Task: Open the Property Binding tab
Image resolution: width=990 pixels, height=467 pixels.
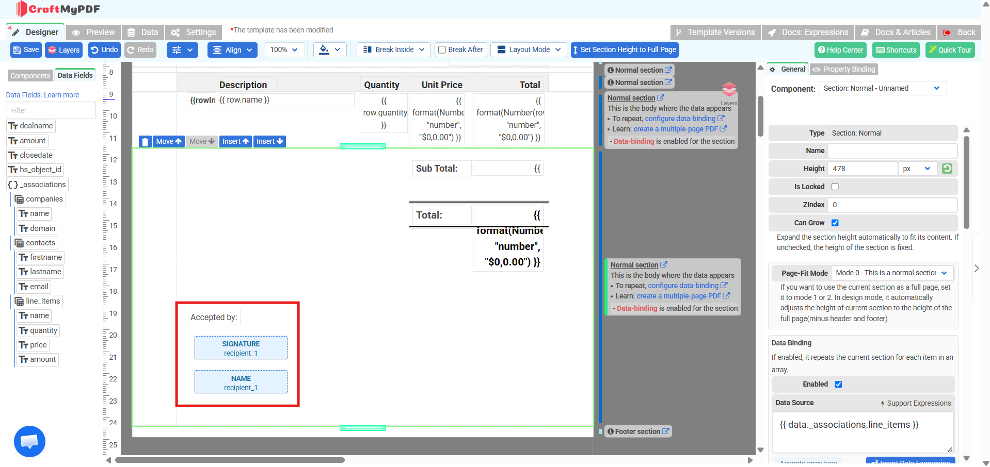Action: (x=844, y=69)
